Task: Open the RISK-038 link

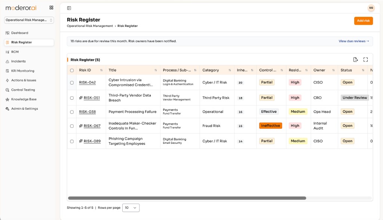Action: tap(88, 112)
